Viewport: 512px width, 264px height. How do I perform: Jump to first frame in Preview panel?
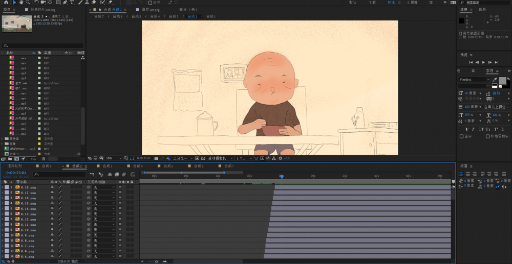click(471, 62)
